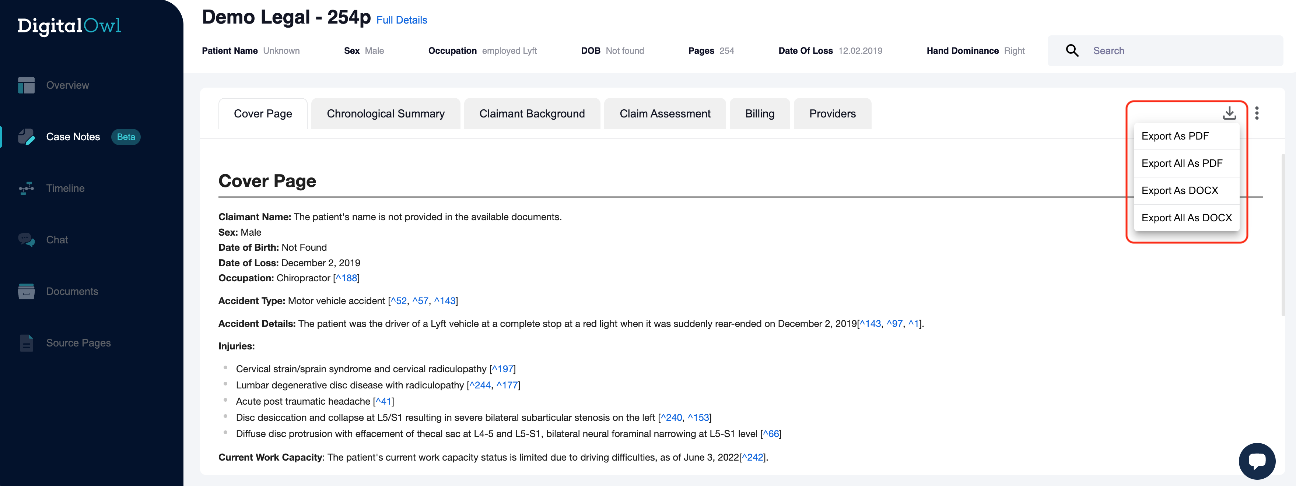This screenshot has width=1296, height=486.
Task: Open the Full Details link
Action: (x=402, y=20)
